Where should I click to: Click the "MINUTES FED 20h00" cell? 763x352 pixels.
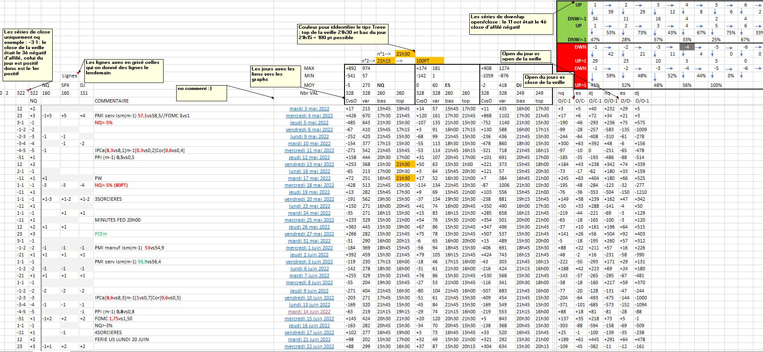117,220
